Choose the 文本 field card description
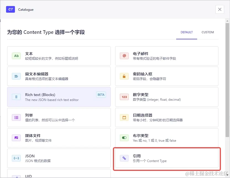The width and height of the screenshot is (230, 178). (51, 58)
